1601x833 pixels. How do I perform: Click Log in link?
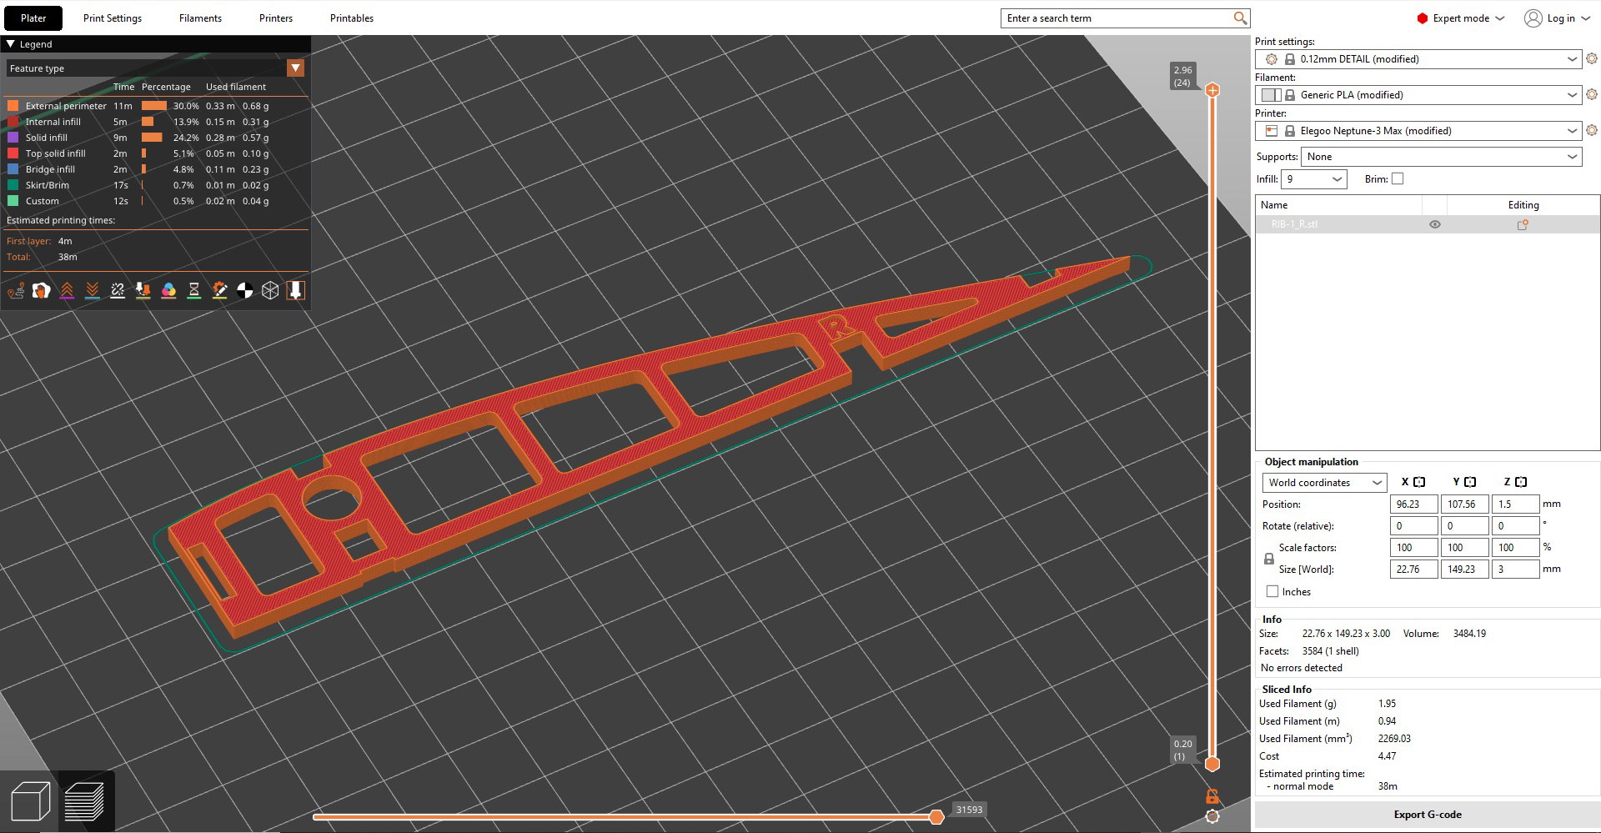coord(1561,18)
